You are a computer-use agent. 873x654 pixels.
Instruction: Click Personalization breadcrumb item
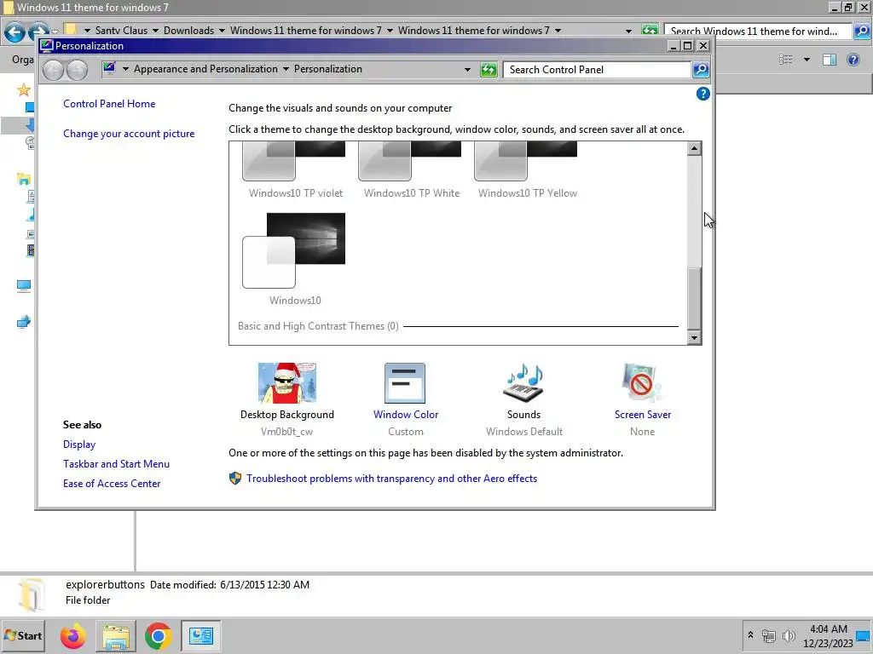pyautogui.click(x=328, y=69)
